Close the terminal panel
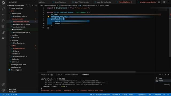This screenshot has width=171, height=96. click(168, 75)
